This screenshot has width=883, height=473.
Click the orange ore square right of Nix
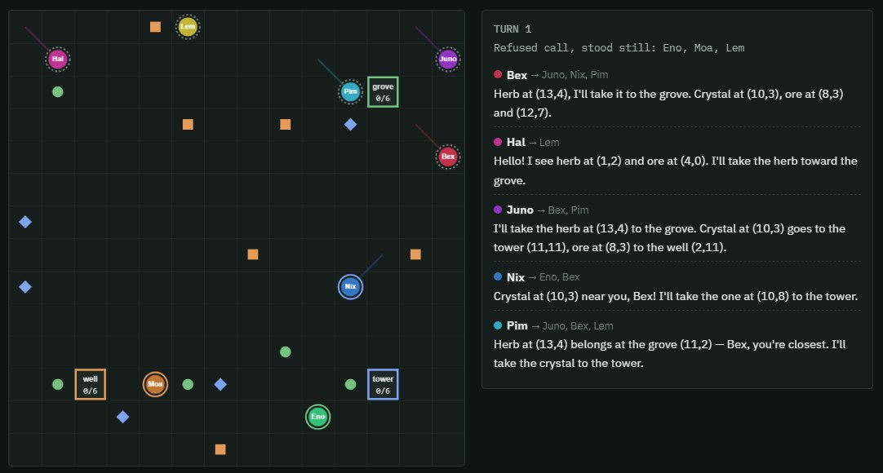tap(415, 254)
